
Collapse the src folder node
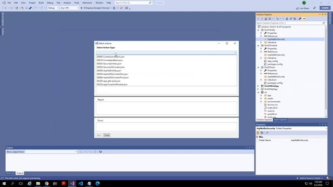point(258,92)
